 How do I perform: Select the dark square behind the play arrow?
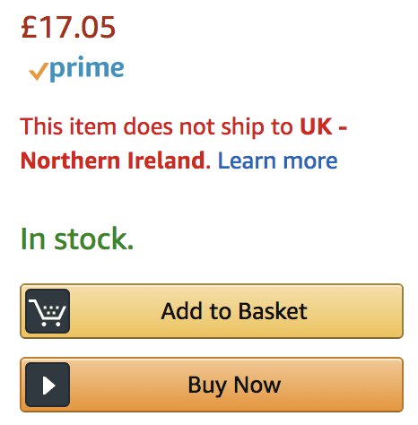coord(48,385)
